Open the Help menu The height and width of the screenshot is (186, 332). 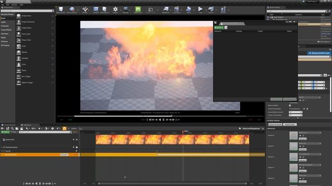[x=21, y=5]
